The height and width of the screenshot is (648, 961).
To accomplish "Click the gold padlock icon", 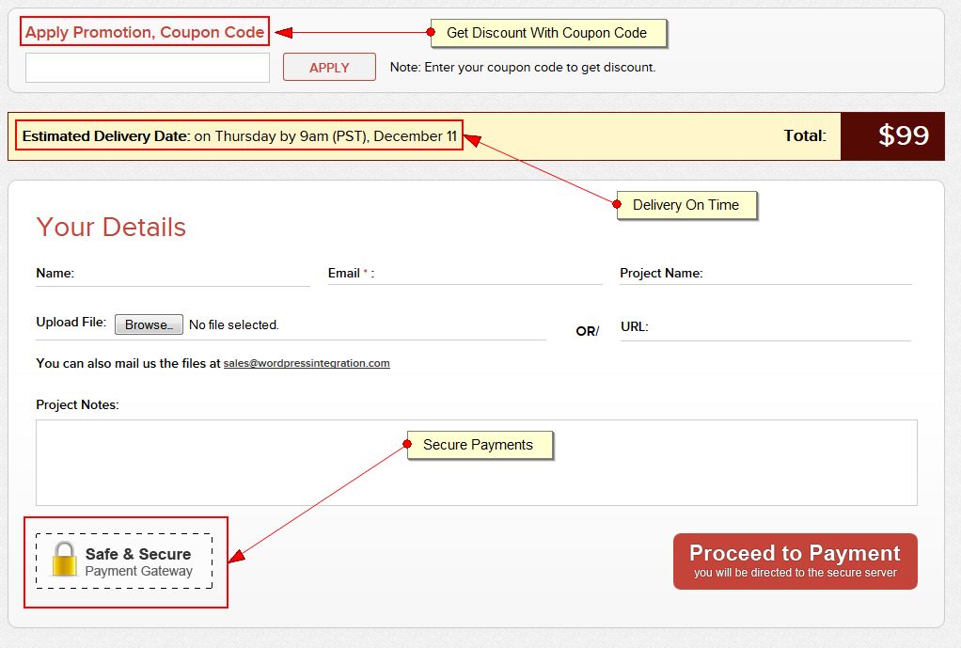I will [x=63, y=560].
